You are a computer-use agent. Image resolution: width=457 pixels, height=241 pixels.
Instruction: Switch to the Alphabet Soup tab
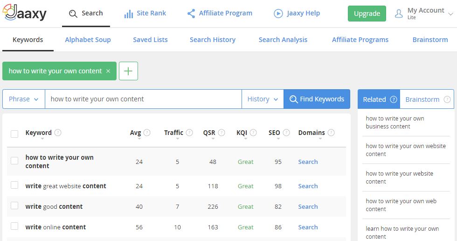[88, 40]
